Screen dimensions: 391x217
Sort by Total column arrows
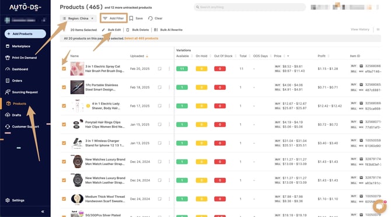pos(249,56)
